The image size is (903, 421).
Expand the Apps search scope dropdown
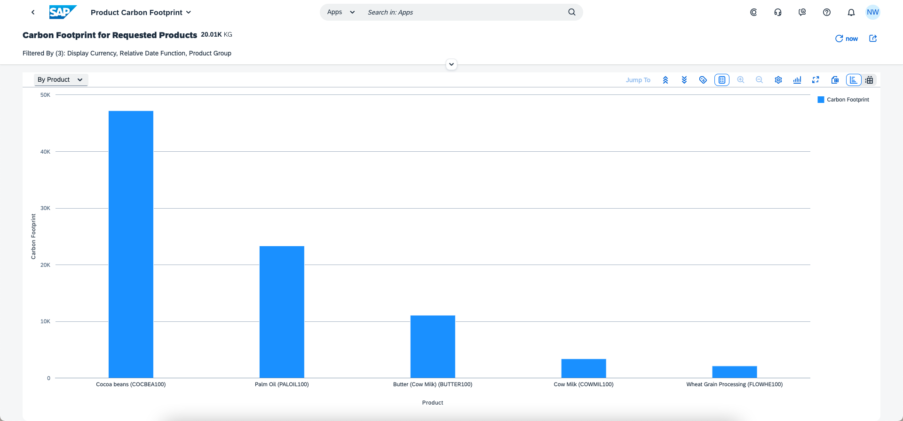341,12
